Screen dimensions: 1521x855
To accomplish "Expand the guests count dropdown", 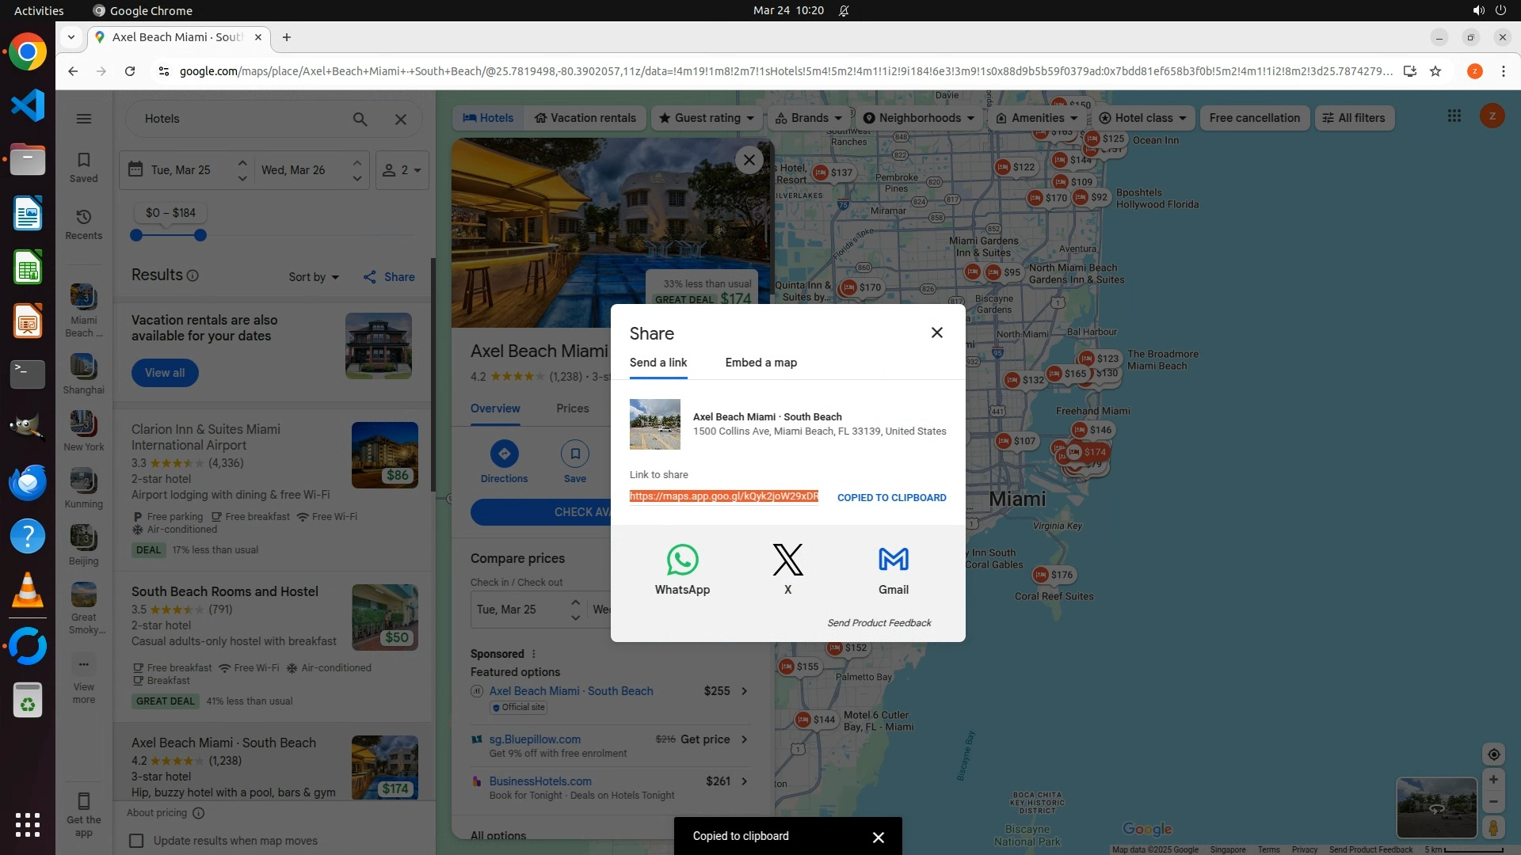I will 402,170.
